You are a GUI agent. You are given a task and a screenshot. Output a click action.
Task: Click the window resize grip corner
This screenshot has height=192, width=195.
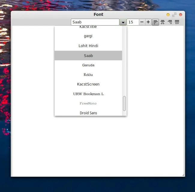(x=183, y=175)
